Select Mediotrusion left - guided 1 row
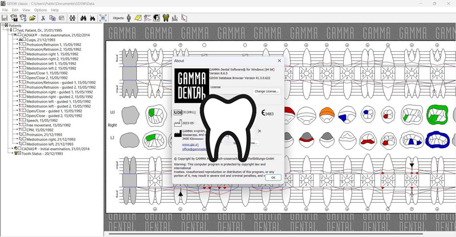 tap(59, 101)
